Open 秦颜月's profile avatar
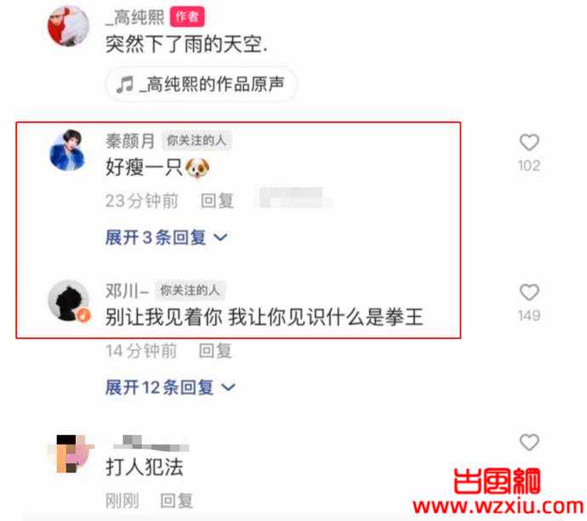Image resolution: width=587 pixels, height=521 pixels. (x=68, y=150)
